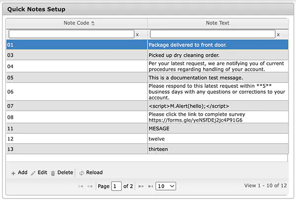Click the page number input field
Screen dimensions: 296x202
tap(116, 186)
